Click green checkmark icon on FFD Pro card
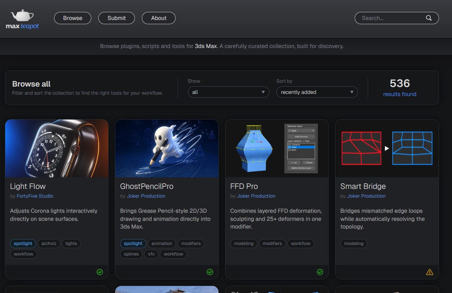 click(320, 272)
